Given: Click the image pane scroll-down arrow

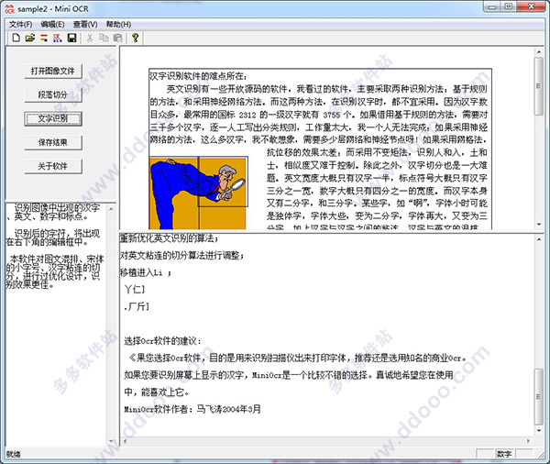Looking at the screenshot, I should pyautogui.click(x=539, y=225).
